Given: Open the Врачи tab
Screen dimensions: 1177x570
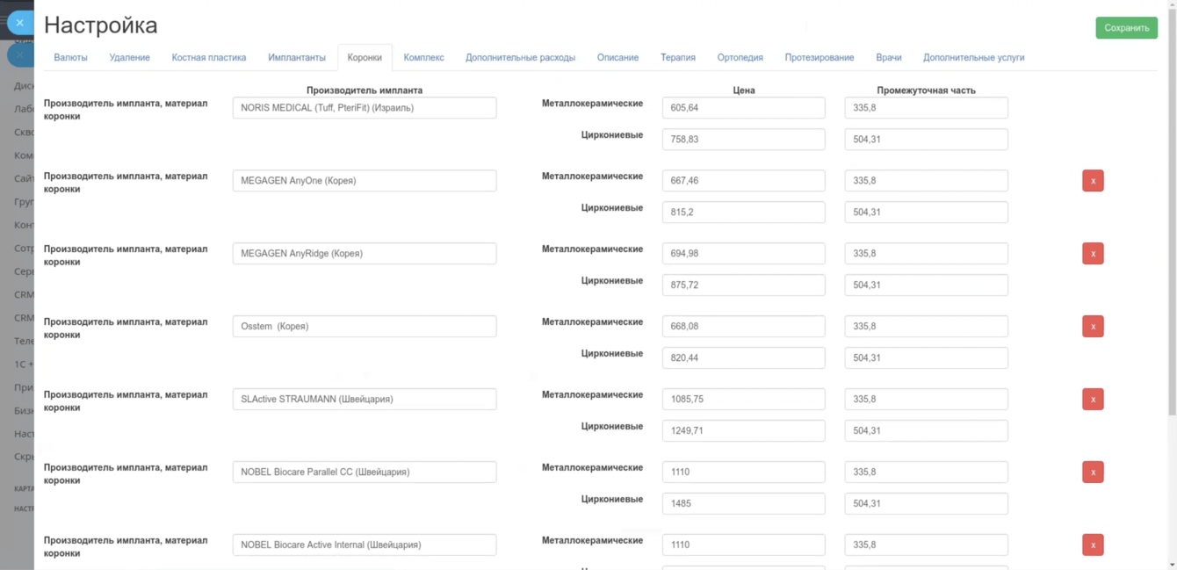Looking at the screenshot, I should [889, 58].
